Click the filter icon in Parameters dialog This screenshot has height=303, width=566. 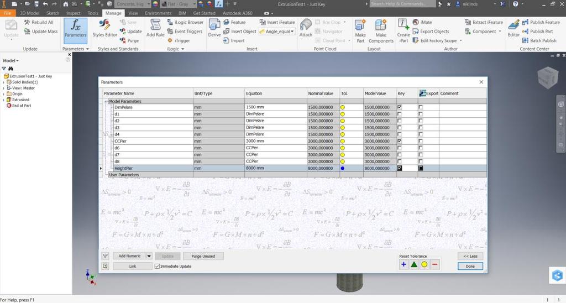pyautogui.click(x=105, y=256)
